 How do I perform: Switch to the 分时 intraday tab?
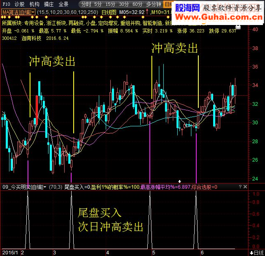click(x=86, y=4)
